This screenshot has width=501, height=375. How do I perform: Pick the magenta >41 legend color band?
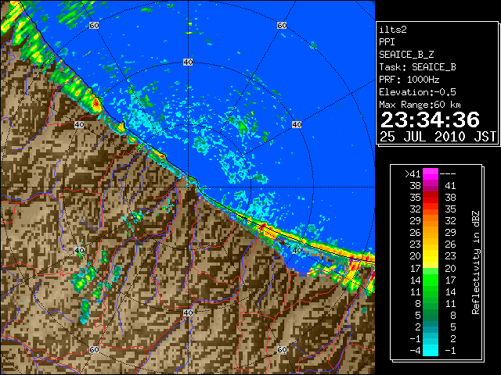point(431,173)
